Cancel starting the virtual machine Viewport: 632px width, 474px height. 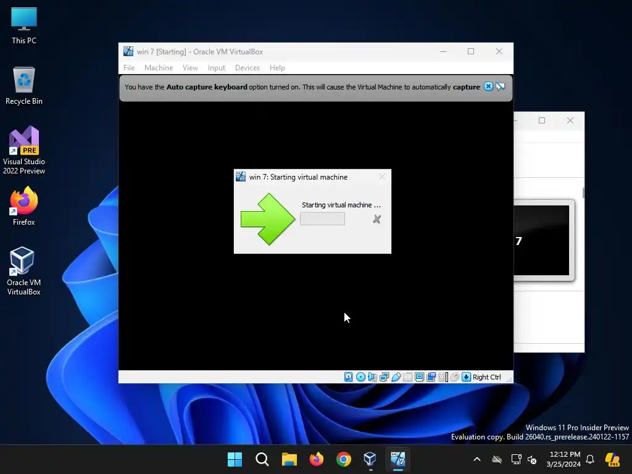click(x=377, y=219)
